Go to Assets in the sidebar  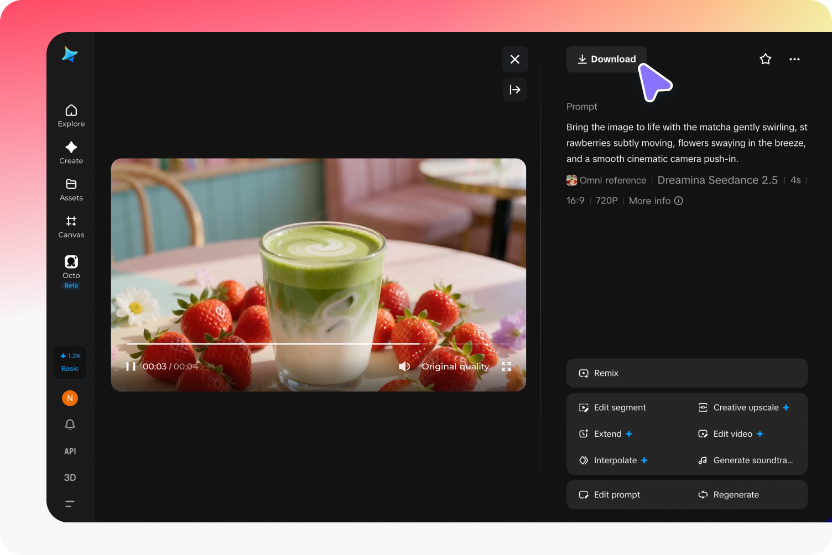point(71,190)
